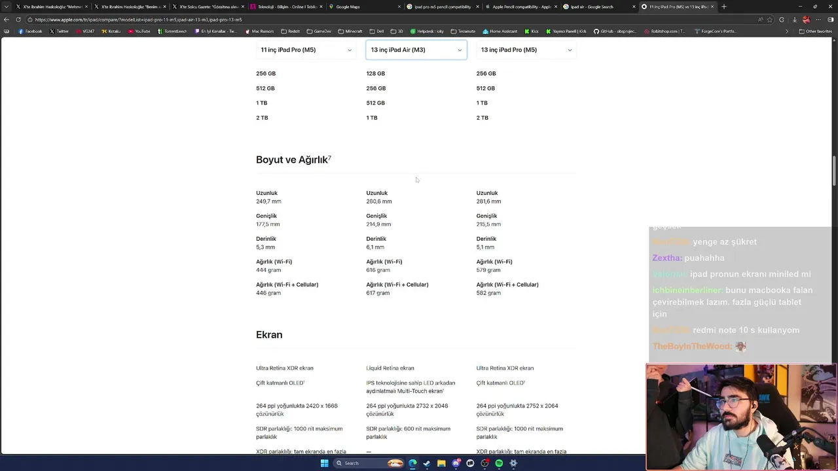
Task: Open the Other favorites folder
Action: click(x=815, y=31)
